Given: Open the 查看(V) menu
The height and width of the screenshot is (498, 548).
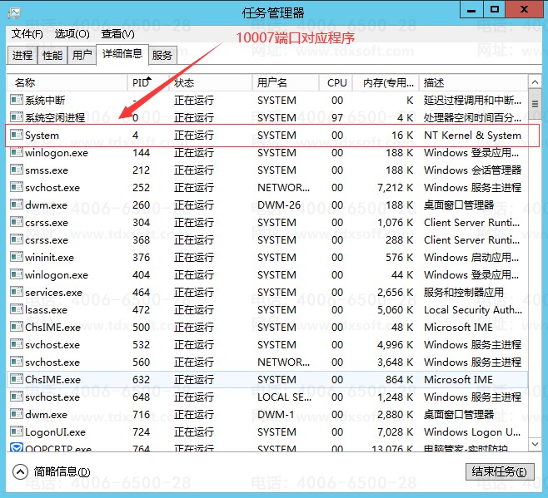Looking at the screenshot, I should [117, 34].
